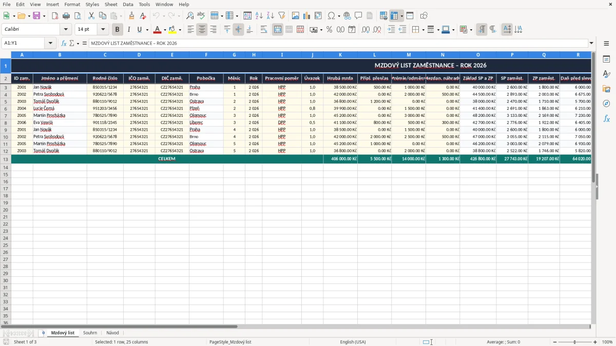Open the background color dropdown arrow
Viewport: 616px width, 346px height.
click(x=180, y=30)
